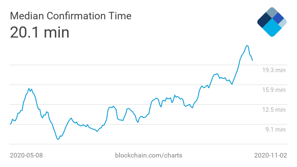Click the grey top diamond of logo
Image resolution: width=297 pixels, height=167 pixels.
(x=272, y=12)
